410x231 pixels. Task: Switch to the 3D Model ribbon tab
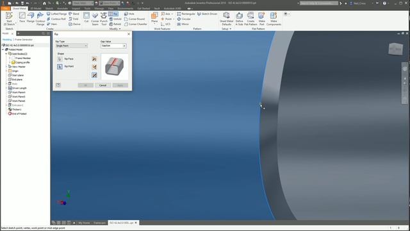coord(36,8)
